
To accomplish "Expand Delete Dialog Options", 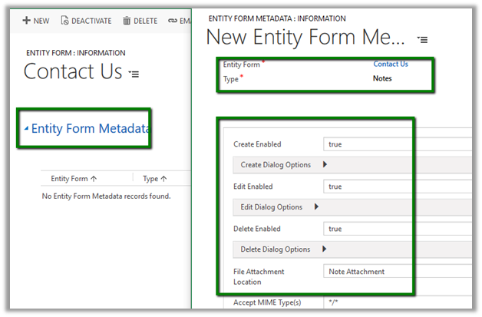I will pos(325,249).
